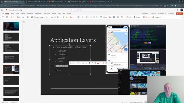
Task: Click the insert picture icon in the ribbon
Action: click(x=32, y=17)
